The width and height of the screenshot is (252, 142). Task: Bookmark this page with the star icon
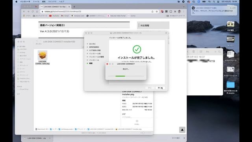tap(157, 11)
